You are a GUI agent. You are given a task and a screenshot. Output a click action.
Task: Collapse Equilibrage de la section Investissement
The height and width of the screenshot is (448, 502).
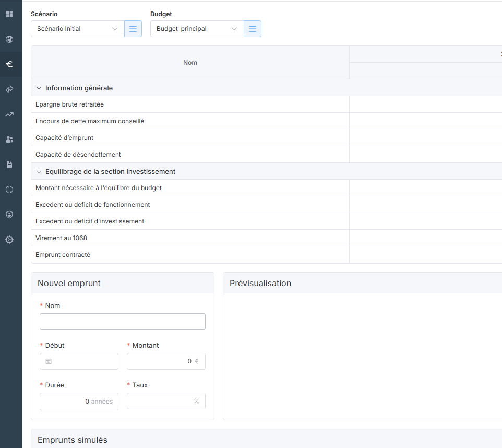coord(39,171)
